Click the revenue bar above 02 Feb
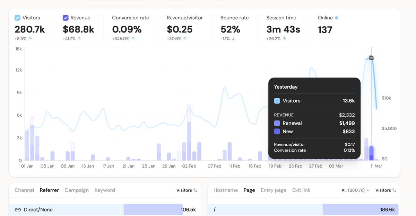Screen dimensions: 416x216 [x=189, y=132]
